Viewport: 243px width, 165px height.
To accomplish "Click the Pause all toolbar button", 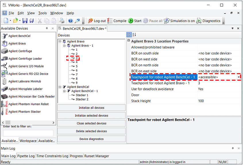I will coord(153,21).
